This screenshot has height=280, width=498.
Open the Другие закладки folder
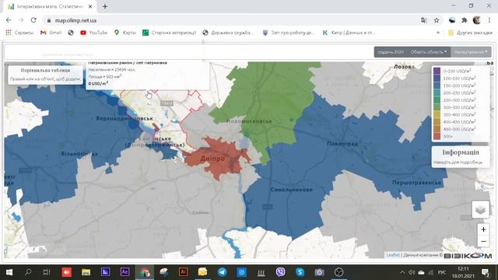pos(470,33)
